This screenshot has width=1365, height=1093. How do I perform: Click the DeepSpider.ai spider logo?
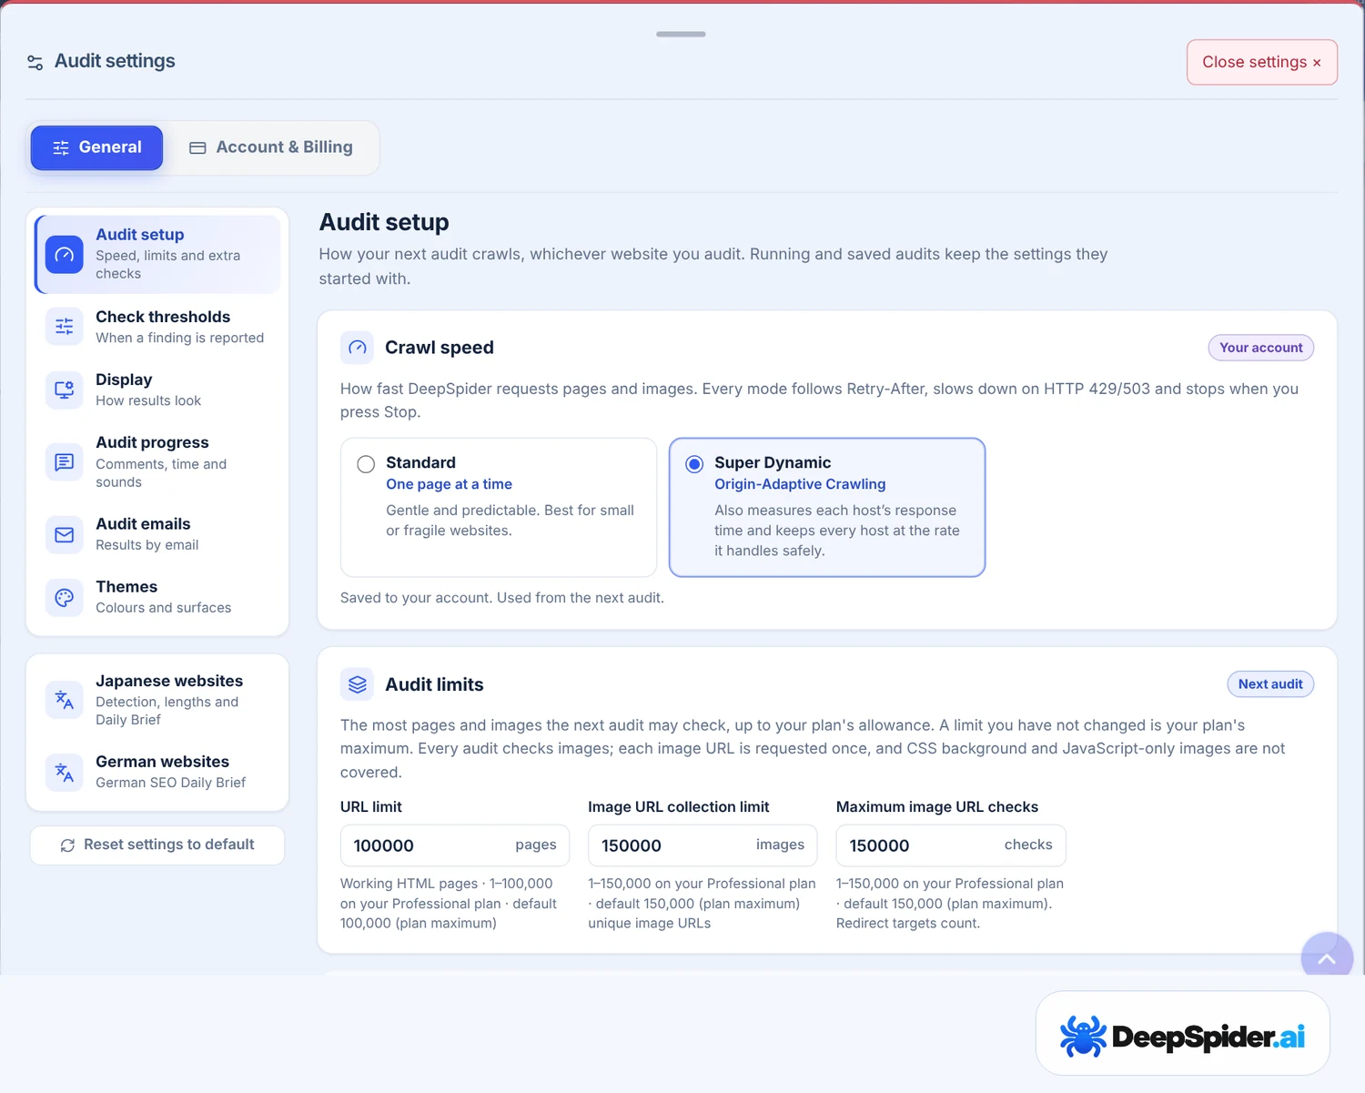1083,1036
